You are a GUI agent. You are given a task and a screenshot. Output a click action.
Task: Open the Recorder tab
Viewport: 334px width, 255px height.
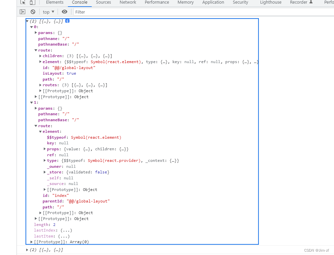[x=299, y=2]
